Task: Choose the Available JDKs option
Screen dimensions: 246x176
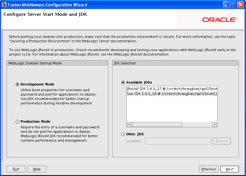Action: [123, 83]
